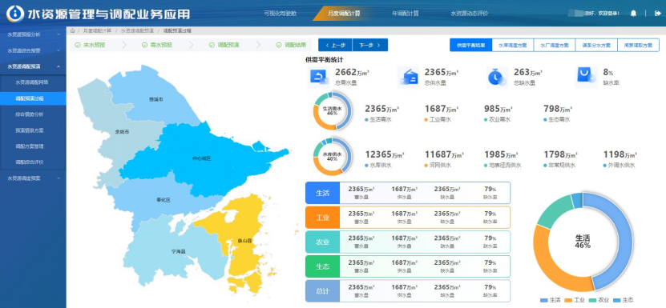Switch to the 年调配计算 top tab

406,13
